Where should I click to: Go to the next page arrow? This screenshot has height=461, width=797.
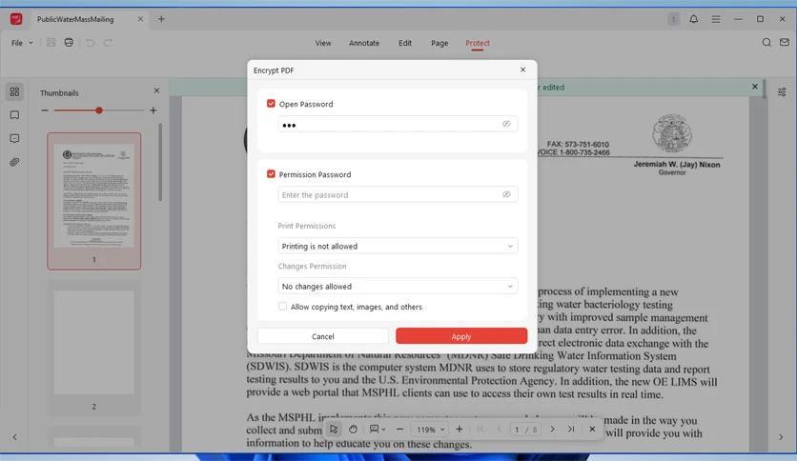pyautogui.click(x=553, y=429)
